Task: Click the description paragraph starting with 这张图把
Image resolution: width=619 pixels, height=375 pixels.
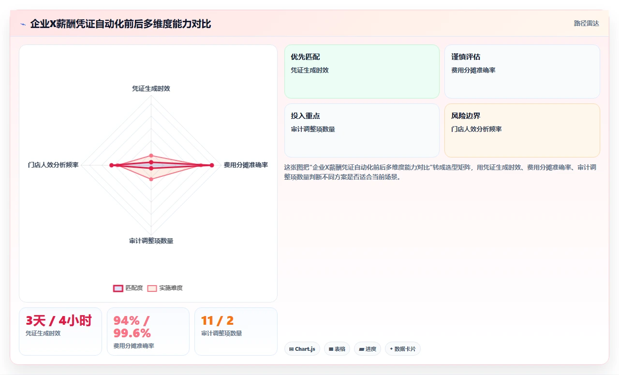Action: pos(442,172)
